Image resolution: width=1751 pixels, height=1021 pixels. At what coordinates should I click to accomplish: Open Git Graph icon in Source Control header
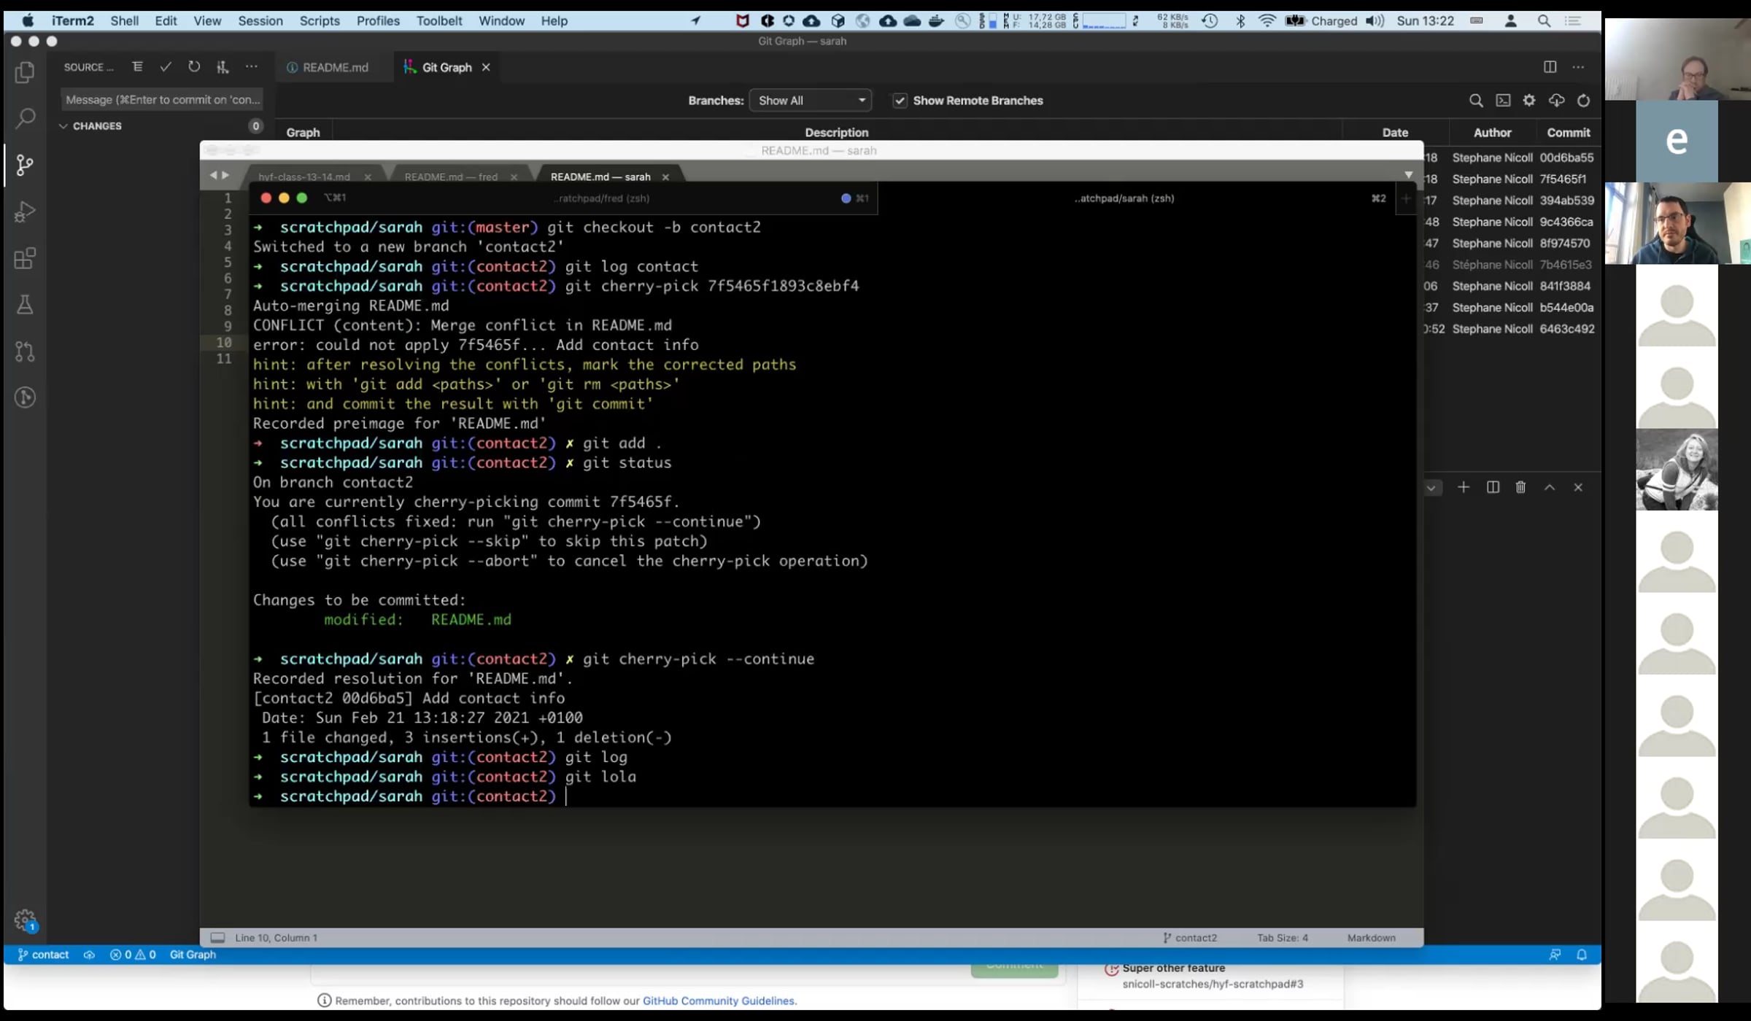(223, 67)
